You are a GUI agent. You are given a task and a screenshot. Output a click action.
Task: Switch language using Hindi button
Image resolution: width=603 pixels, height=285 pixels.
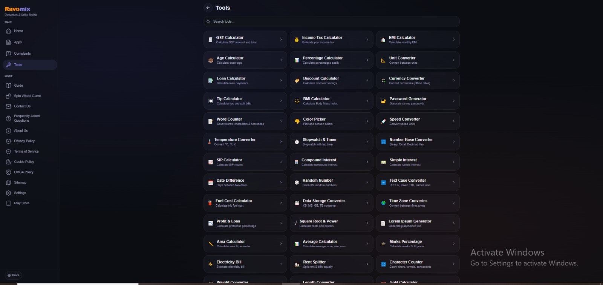coord(14,275)
